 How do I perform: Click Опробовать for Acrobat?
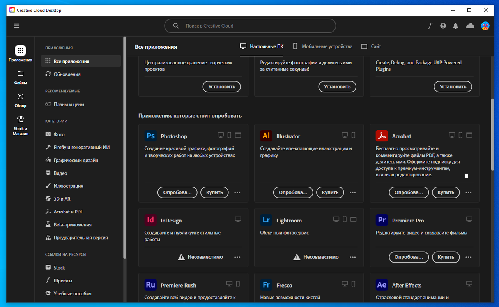click(409, 192)
